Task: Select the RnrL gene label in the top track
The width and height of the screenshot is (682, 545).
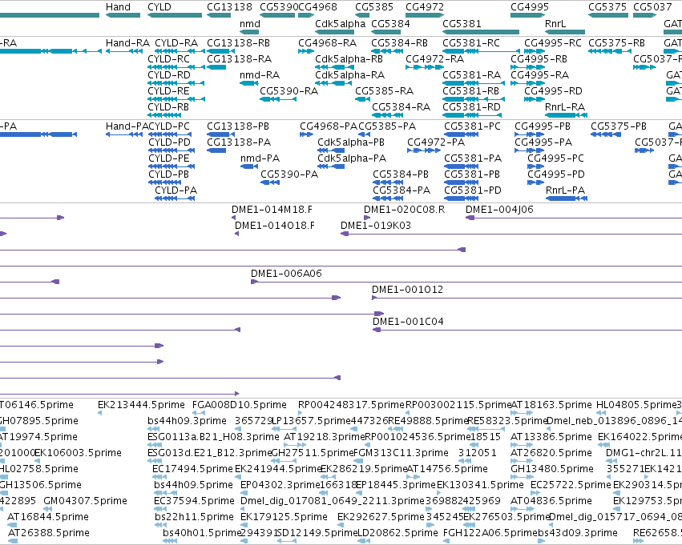Action: [x=555, y=24]
